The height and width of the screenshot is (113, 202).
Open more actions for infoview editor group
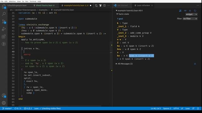pos(198,6)
